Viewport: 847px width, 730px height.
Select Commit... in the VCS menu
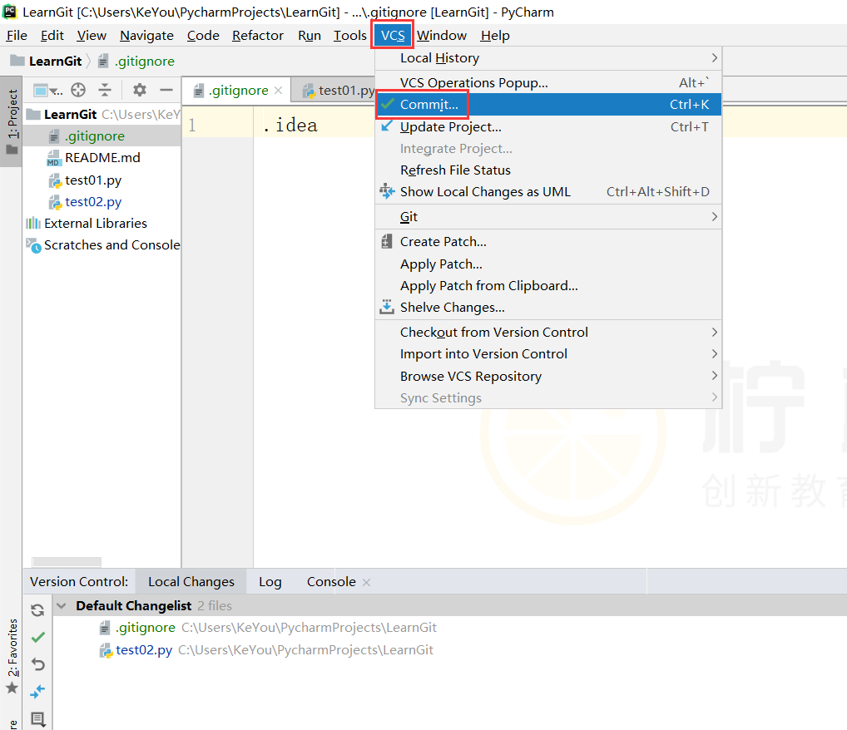point(548,104)
